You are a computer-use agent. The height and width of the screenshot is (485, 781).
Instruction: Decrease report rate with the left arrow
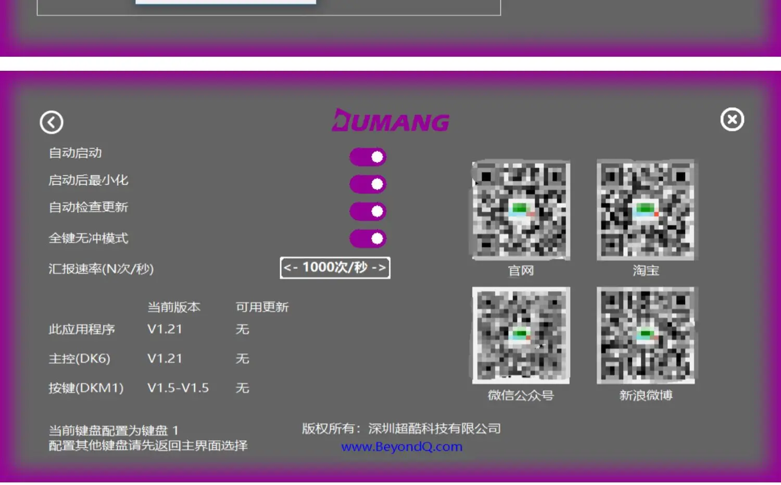(291, 268)
